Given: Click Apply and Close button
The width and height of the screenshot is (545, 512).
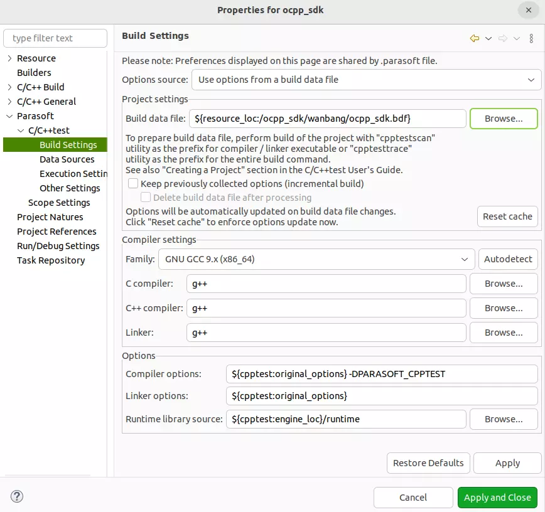Looking at the screenshot, I should tap(497, 498).
